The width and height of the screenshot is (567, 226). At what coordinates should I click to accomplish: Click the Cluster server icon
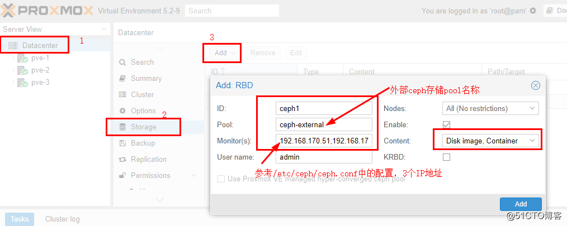pyautogui.click(x=123, y=95)
